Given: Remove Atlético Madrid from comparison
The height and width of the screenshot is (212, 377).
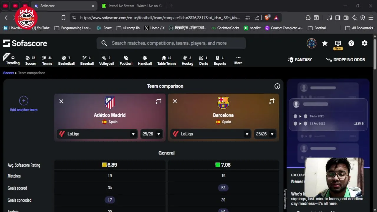Looking at the screenshot, I should 61,101.
